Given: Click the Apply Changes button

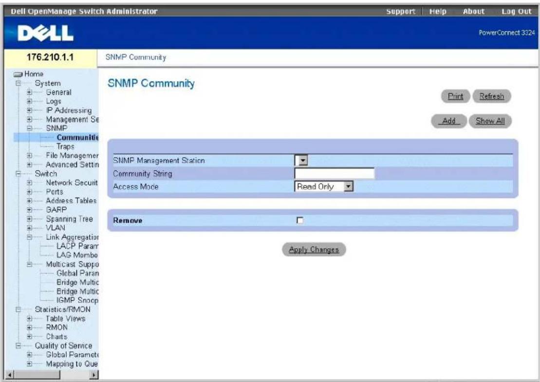Looking at the screenshot, I should coord(314,250).
